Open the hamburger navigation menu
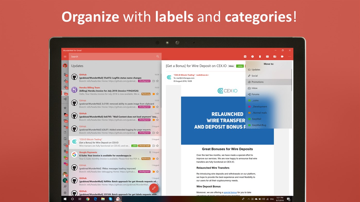 (x=65, y=56)
